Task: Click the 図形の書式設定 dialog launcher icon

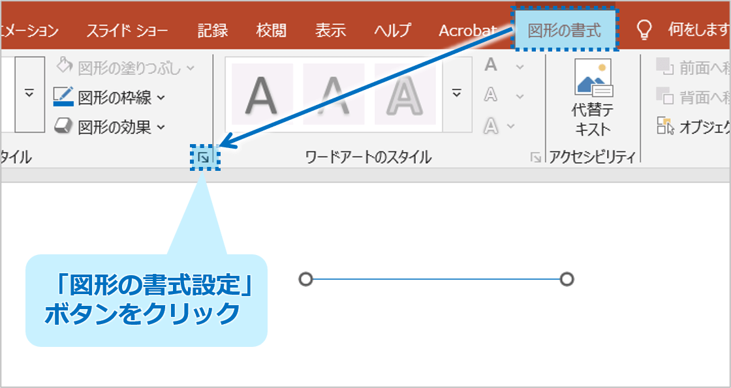Action: [205, 157]
